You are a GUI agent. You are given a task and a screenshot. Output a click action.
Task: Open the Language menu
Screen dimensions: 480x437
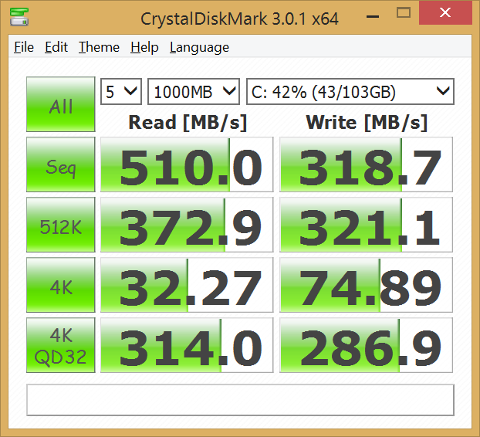pos(199,47)
